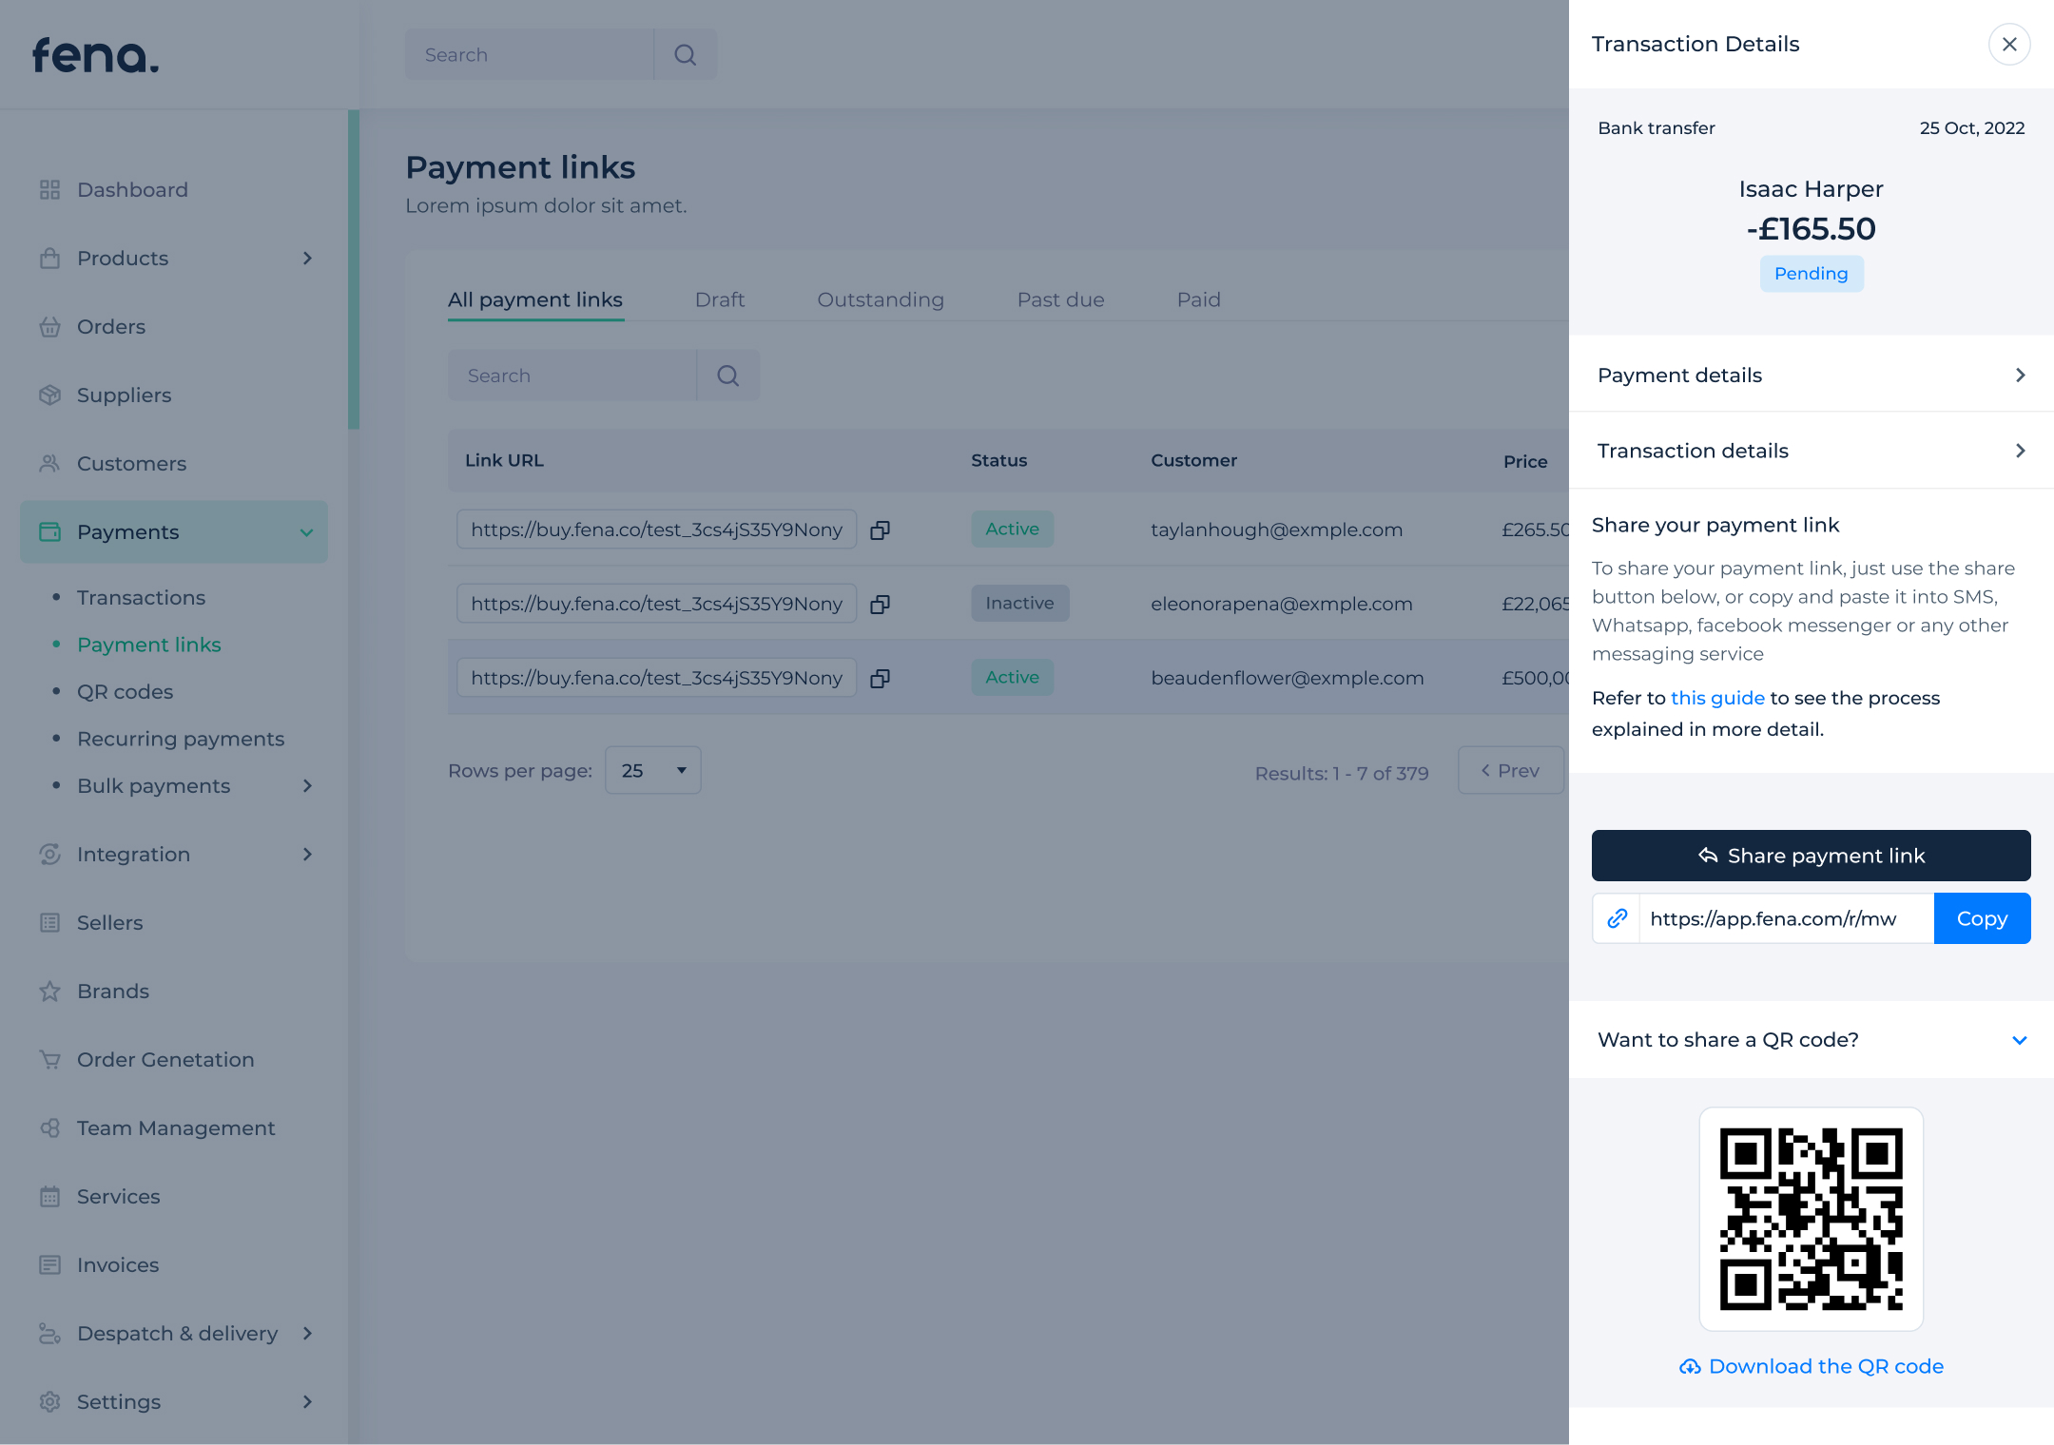
Task: Toggle visibility of Integration submenu
Action: 306,854
